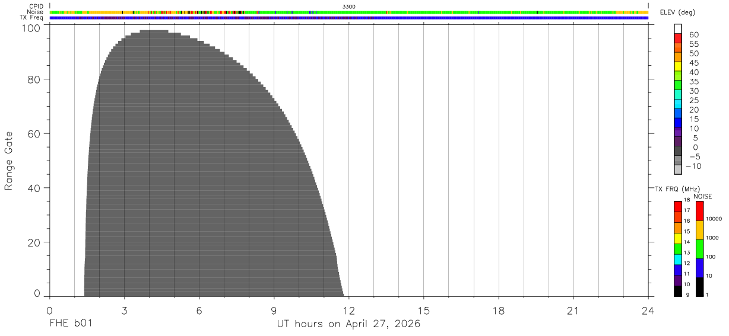Click 'UT hours on April 27, 2026' axis title
The width and height of the screenshot is (729, 336).
tap(348, 324)
